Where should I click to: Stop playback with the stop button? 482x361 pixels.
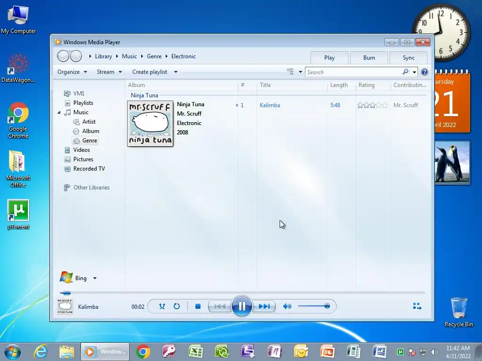[x=198, y=306]
